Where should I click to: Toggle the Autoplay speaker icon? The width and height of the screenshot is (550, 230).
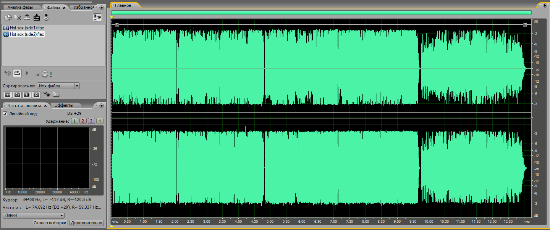7,73
